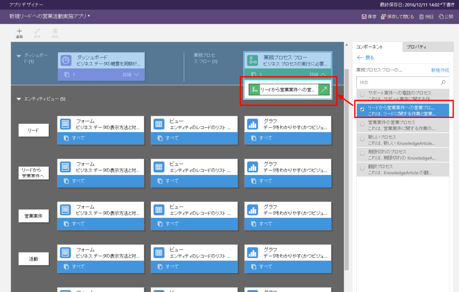Click the ビュー icon in 活動 row
459x292 pixels.
click(159, 253)
